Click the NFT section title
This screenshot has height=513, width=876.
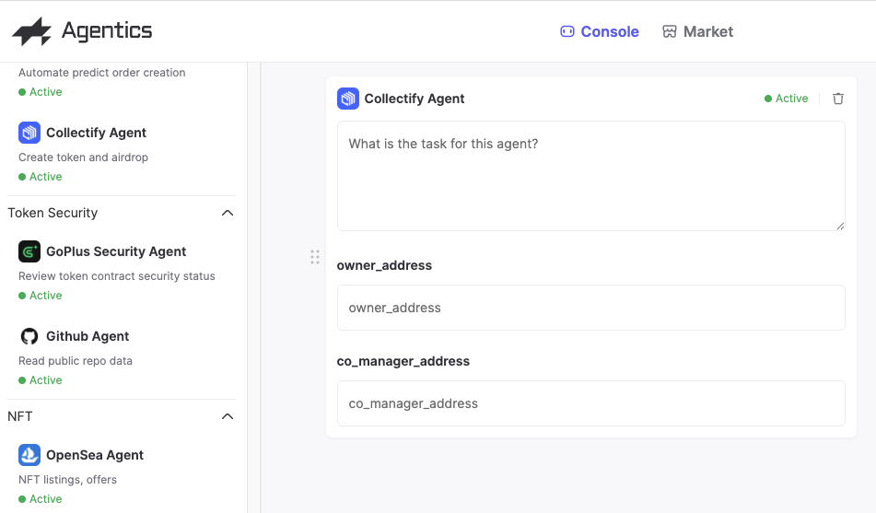20,416
